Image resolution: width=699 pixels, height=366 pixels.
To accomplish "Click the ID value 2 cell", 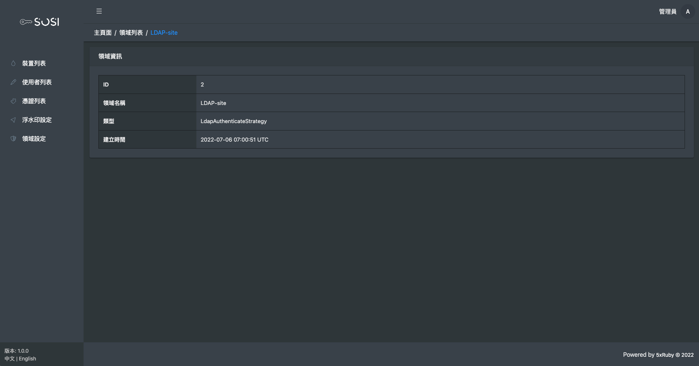I will click(x=202, y=85).
